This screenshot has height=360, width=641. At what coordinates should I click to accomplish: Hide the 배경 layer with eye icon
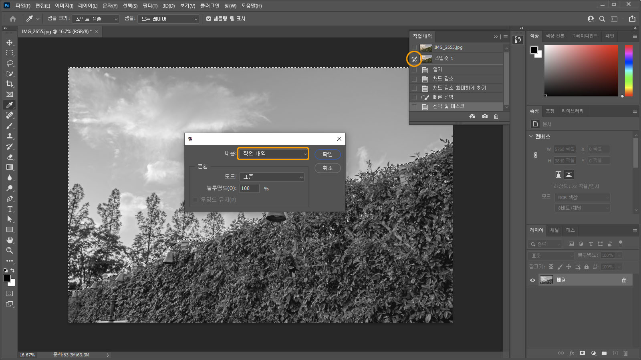pos(532,280)
